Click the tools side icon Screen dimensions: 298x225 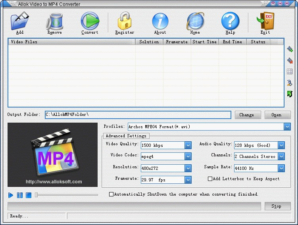click(x=290, y=83)
